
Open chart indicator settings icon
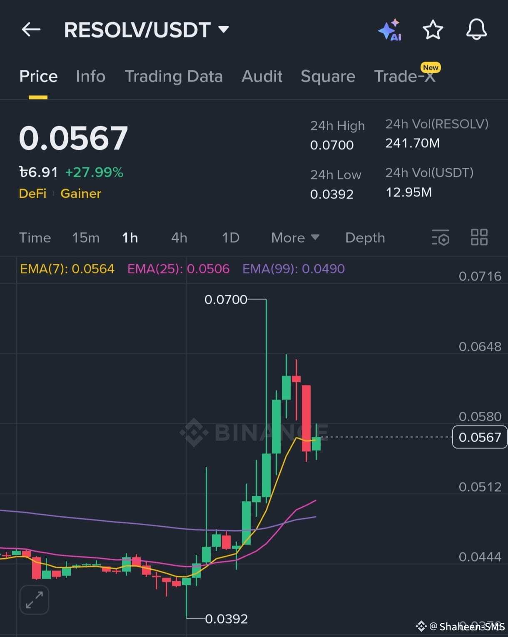click(441, 237)
